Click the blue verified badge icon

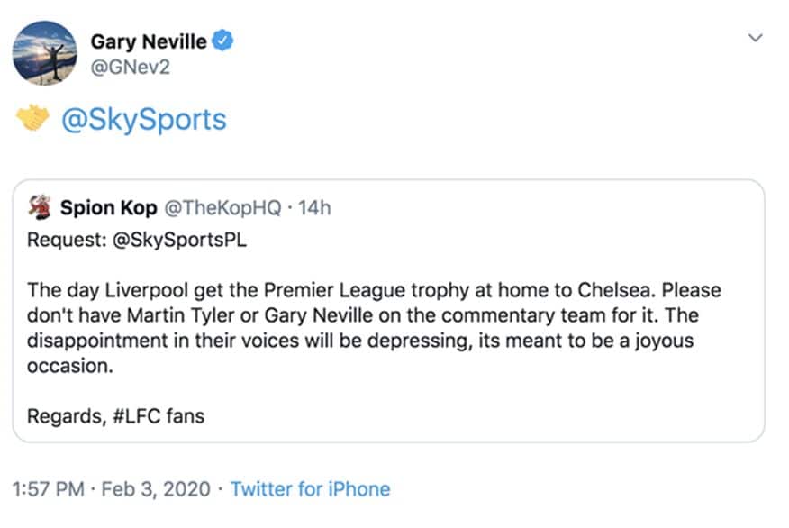[222, 41]
